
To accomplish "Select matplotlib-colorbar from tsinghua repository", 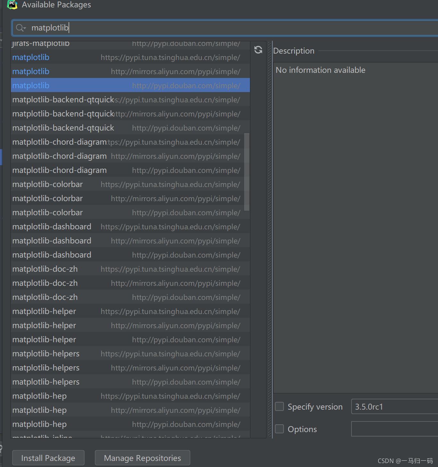I will coord(130,184).
